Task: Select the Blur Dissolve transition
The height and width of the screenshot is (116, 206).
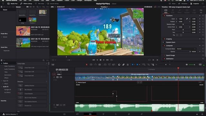Action: [x=32, y=90]
